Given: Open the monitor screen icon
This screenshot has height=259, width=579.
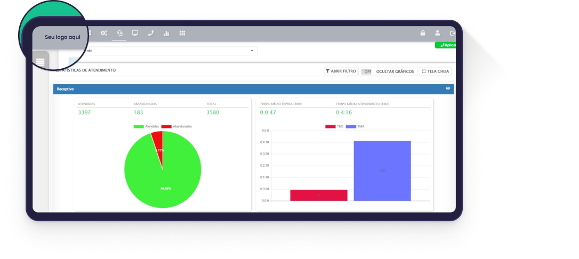Looking at the screenshot, I should [135, 33].
